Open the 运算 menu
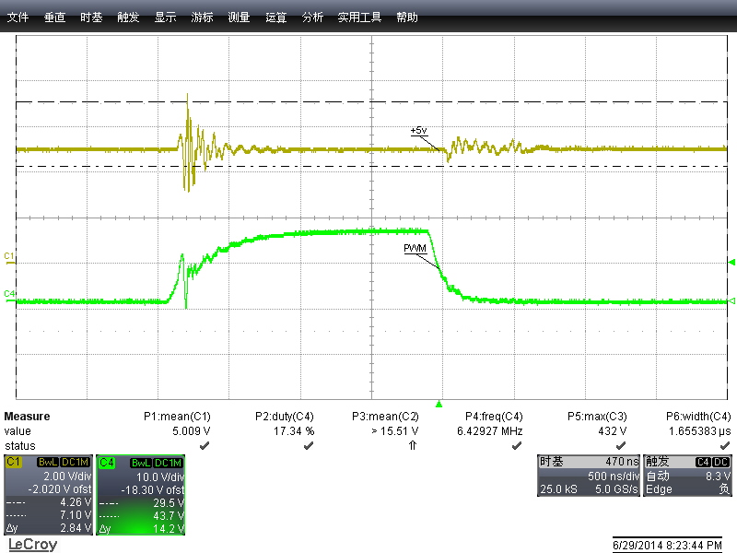Viewport: 737px width, 553px height. coord(275,18)
